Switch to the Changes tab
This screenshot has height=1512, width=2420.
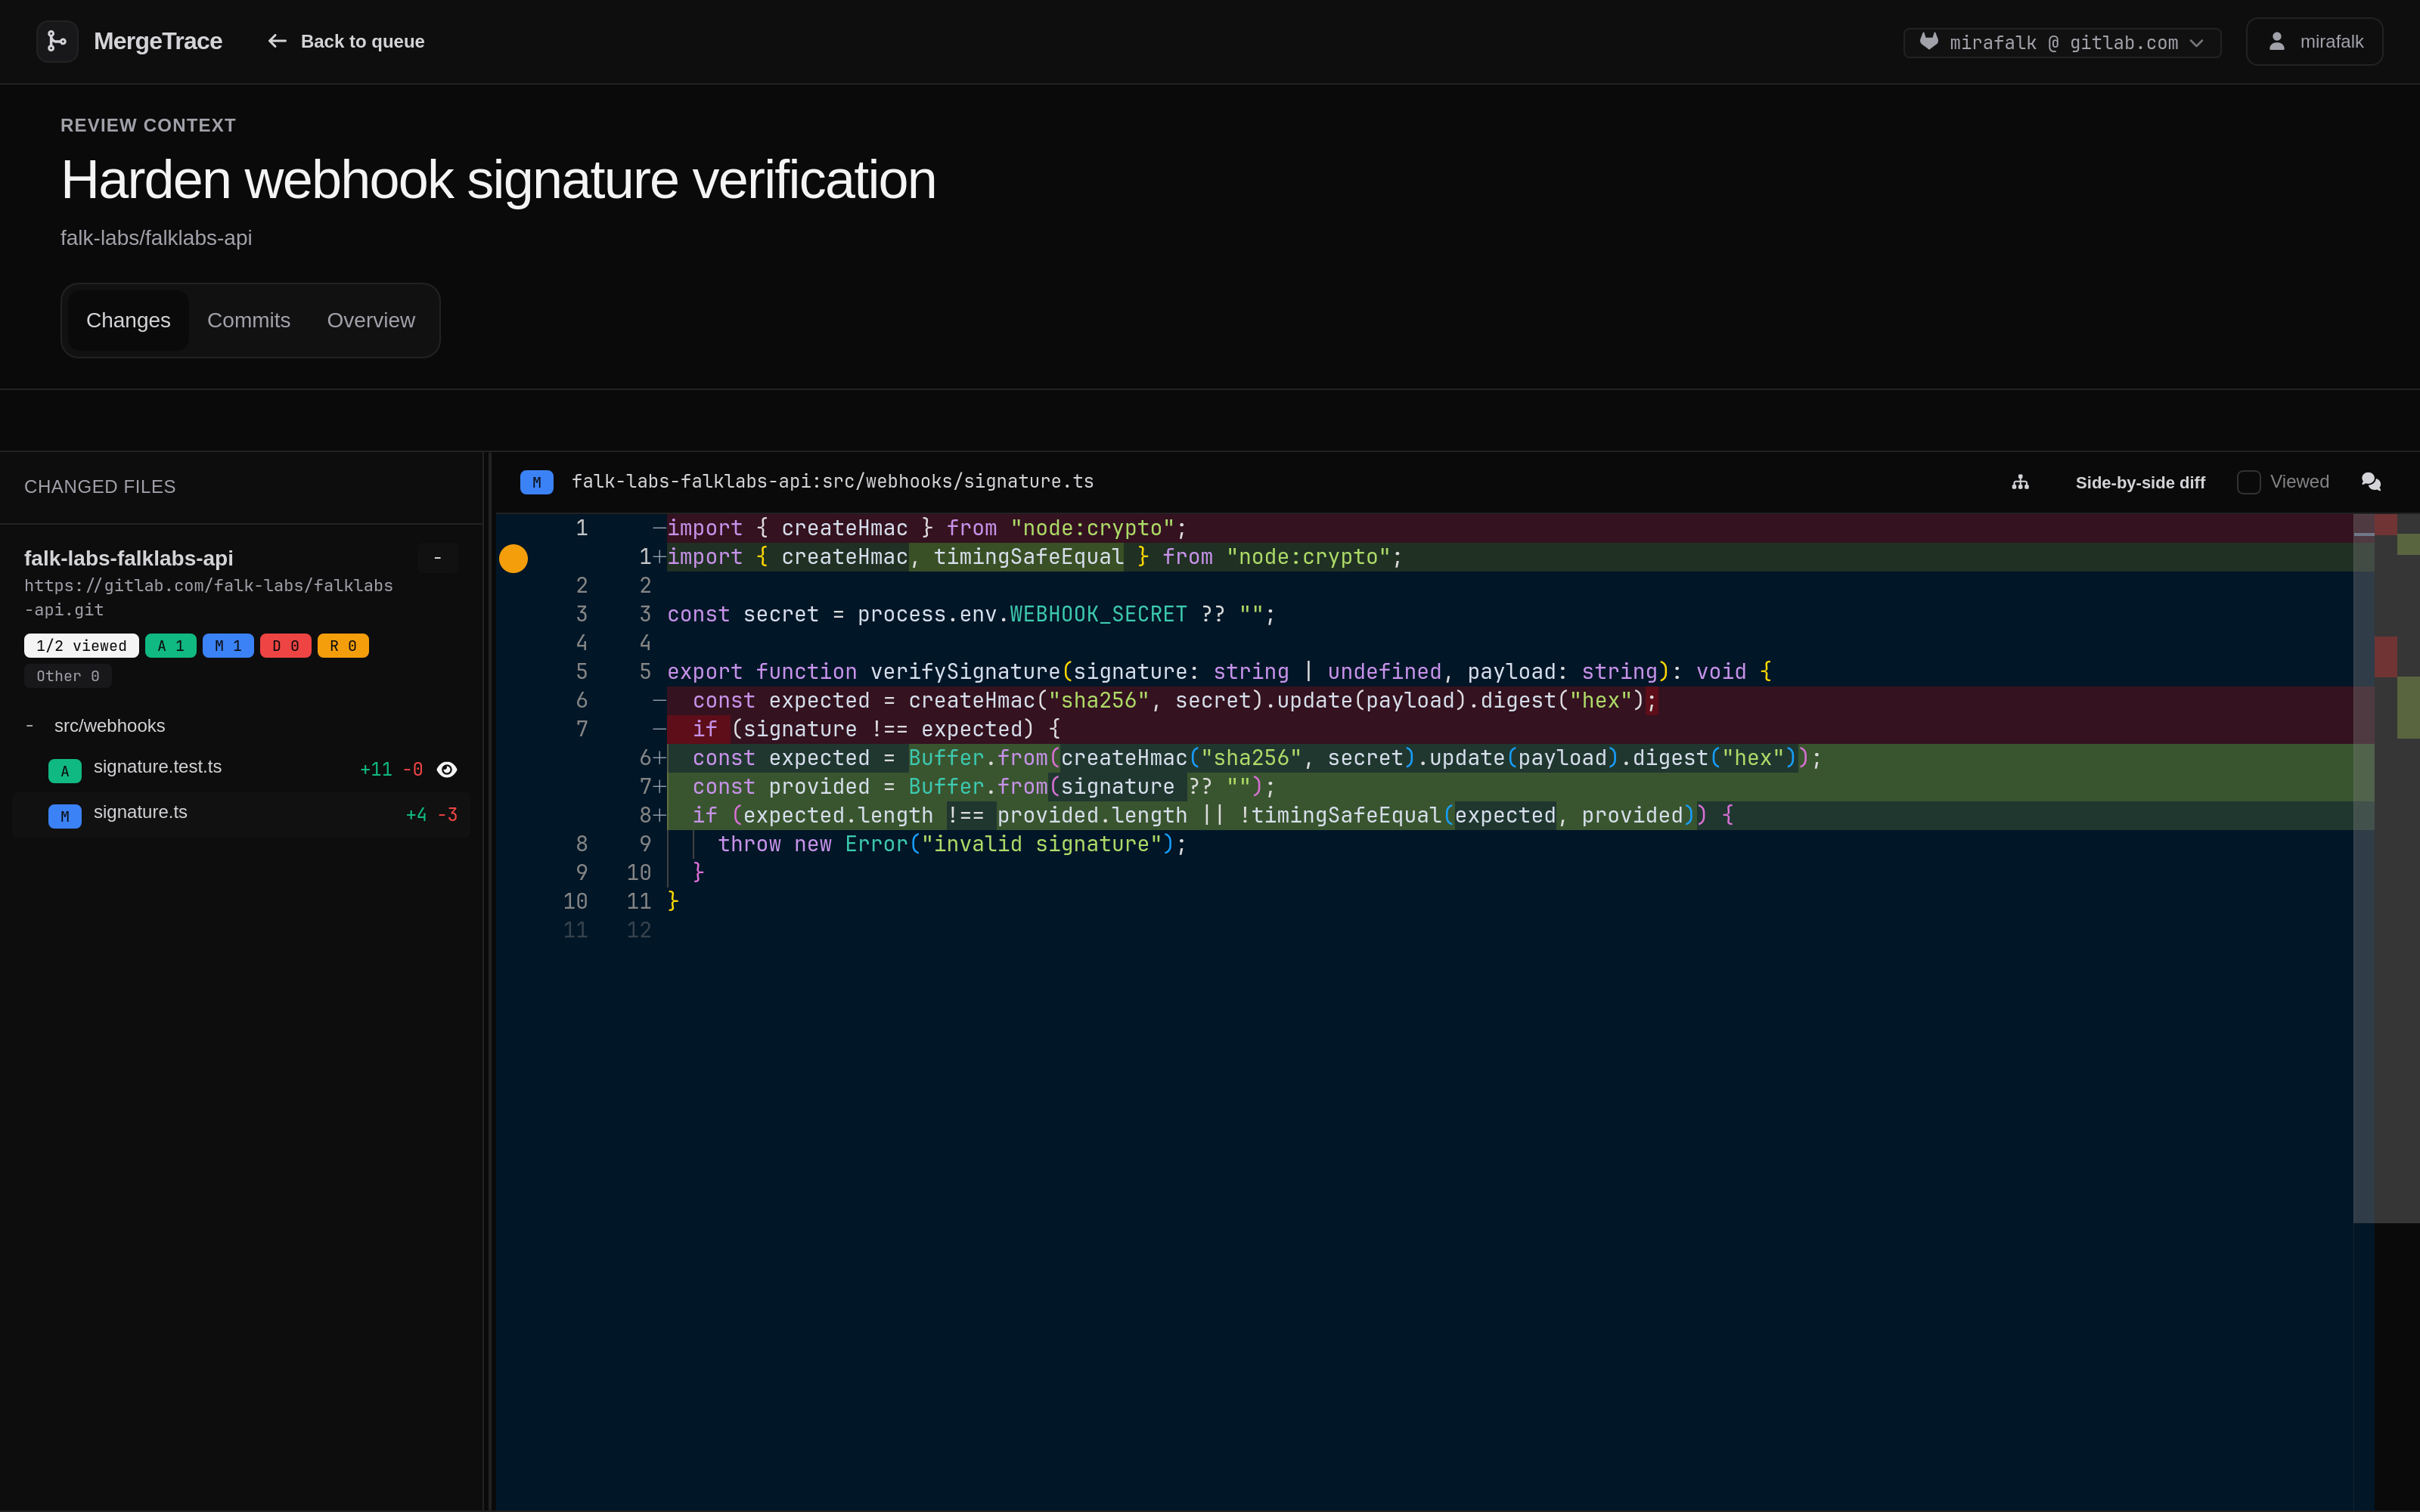coord(128,320)
